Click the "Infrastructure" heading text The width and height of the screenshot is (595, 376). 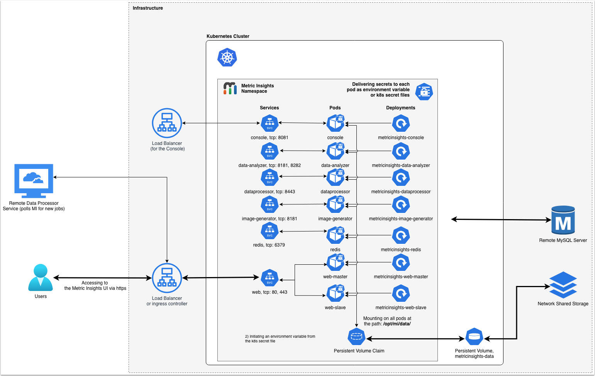tap(148, 8)
